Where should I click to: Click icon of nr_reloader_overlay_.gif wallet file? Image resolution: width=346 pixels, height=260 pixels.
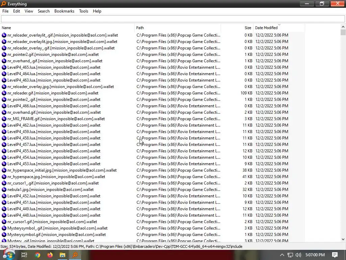[x=4, y=48]
